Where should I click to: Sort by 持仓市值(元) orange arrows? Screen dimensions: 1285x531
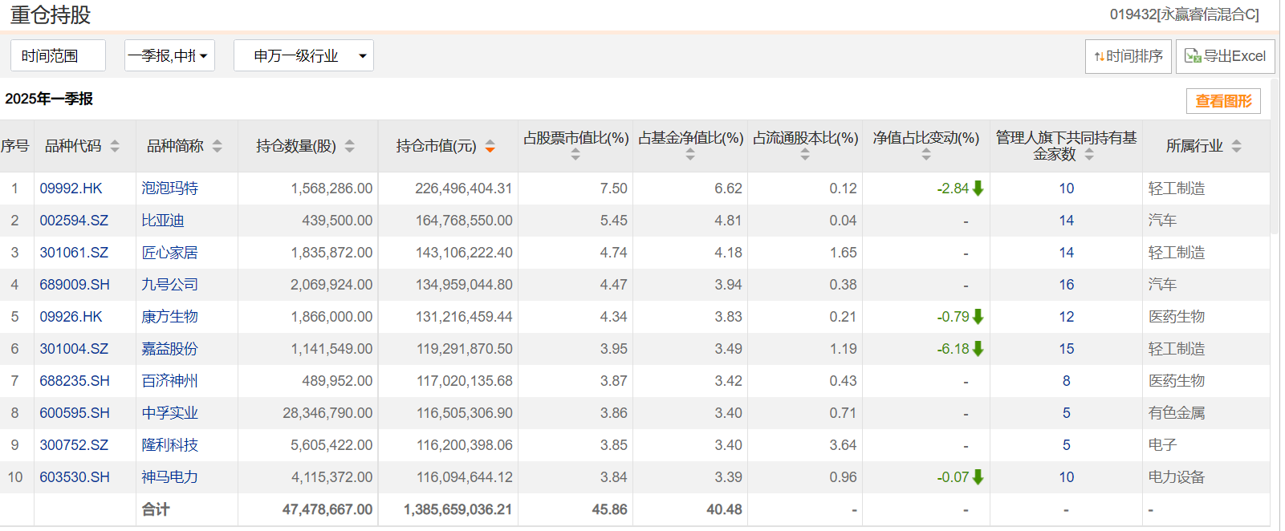point(490,146)
